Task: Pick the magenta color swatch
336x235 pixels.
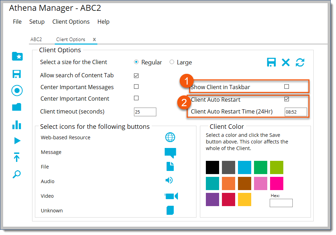Action: tap(277, 183)
